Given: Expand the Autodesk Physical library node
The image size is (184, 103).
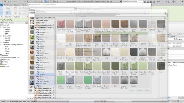Looking at the screenshot, I should (x=35, y=25).
